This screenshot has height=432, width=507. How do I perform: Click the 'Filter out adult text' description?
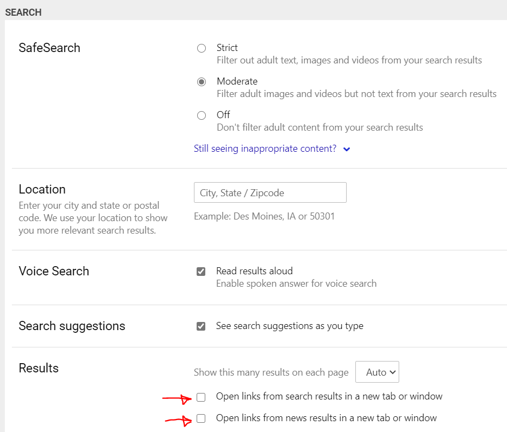pos(349,60)
